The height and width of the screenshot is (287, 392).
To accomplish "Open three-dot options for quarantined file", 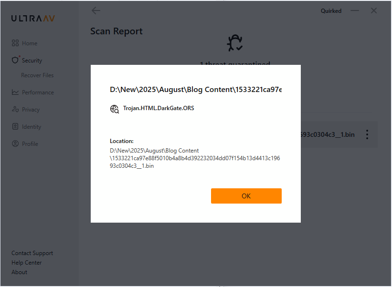I will tap(367, 134).
